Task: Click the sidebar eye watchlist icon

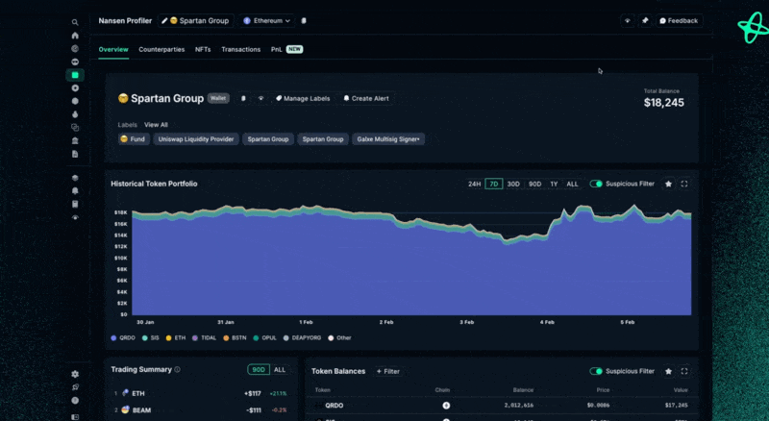Action: tap(75, 217)
